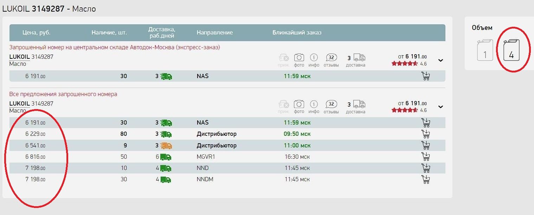Add the 7 198 NND offer to cart

426,168
